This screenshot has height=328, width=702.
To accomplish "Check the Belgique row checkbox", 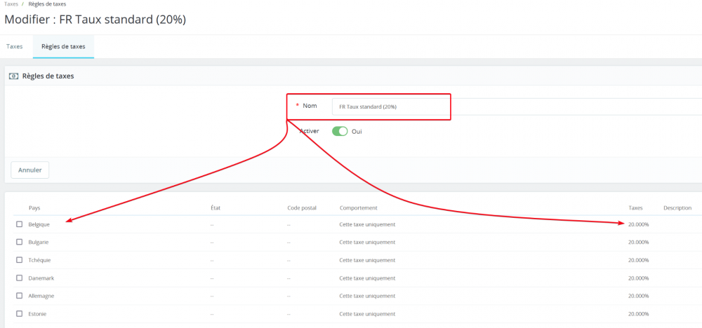I will (19, 224).
